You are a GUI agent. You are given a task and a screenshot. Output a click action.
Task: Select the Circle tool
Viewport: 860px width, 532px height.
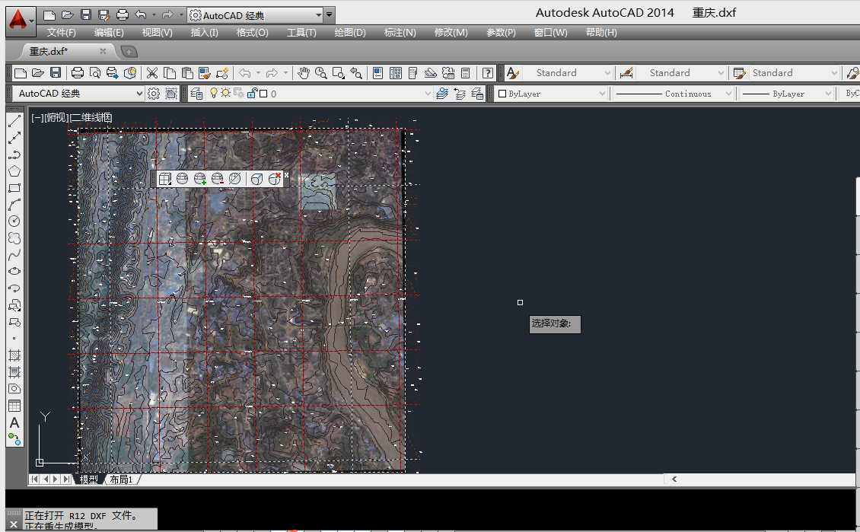(14, 221)
